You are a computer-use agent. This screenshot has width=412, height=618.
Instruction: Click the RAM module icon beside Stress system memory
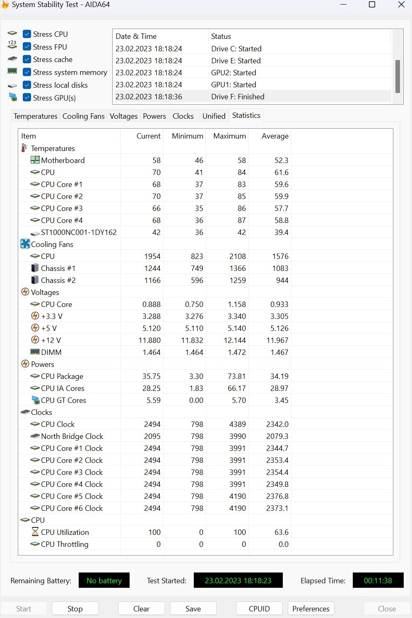coord(12,71)
